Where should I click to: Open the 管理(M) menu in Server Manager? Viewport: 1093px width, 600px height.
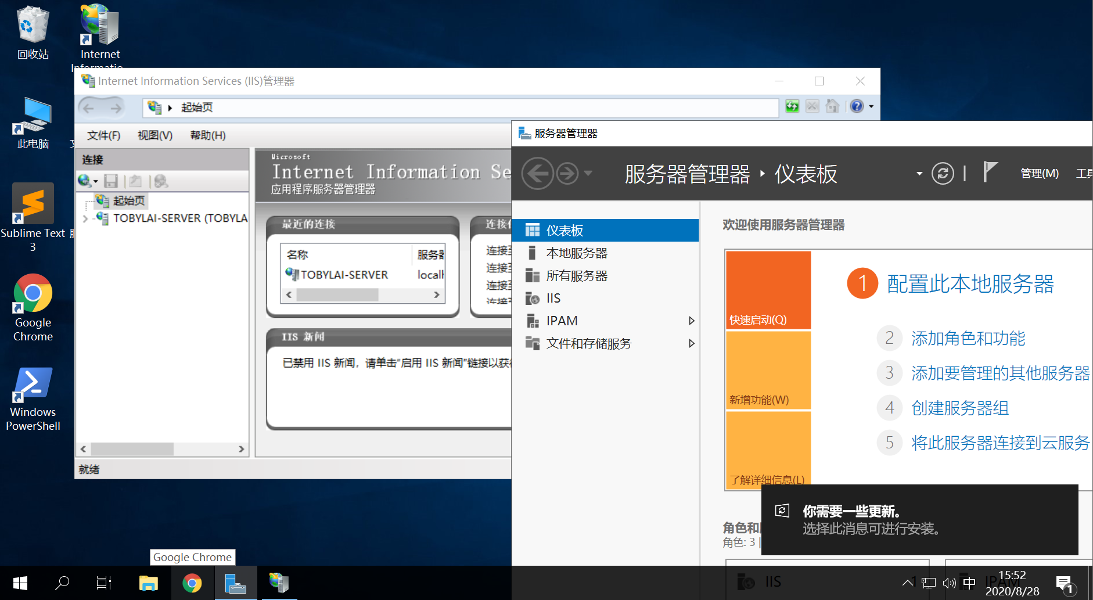(x=1040, y=173)
